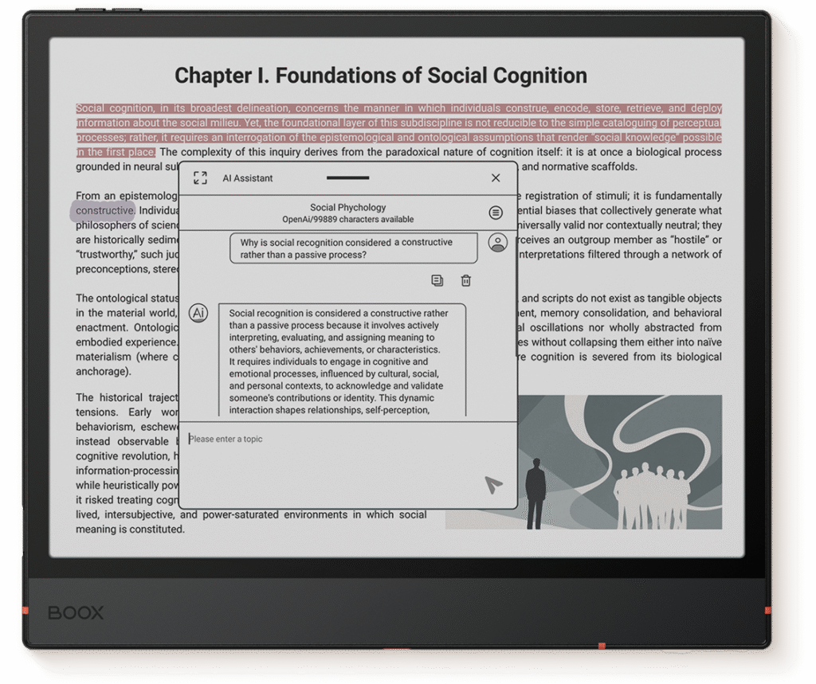Tap the user profile avatar icon

tap(498, 243)
